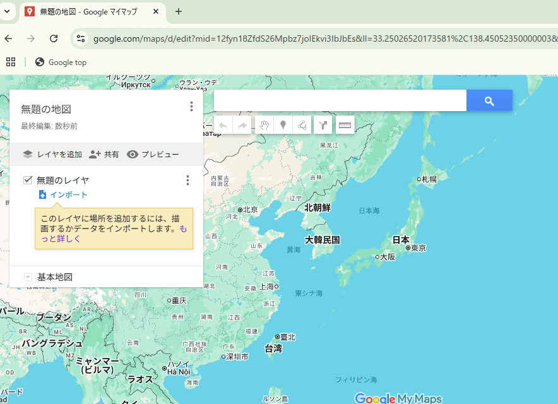This screenshot has height=404, width=558.
Task: Click 共有 to share the map
Action: [x=104, y=154]
